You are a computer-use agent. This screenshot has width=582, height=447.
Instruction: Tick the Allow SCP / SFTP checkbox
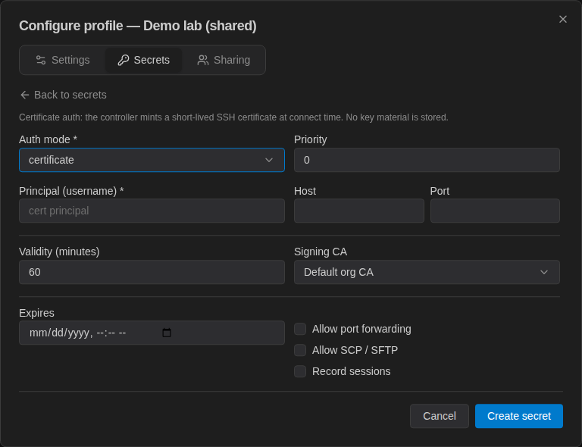click(x=300, y=350)
